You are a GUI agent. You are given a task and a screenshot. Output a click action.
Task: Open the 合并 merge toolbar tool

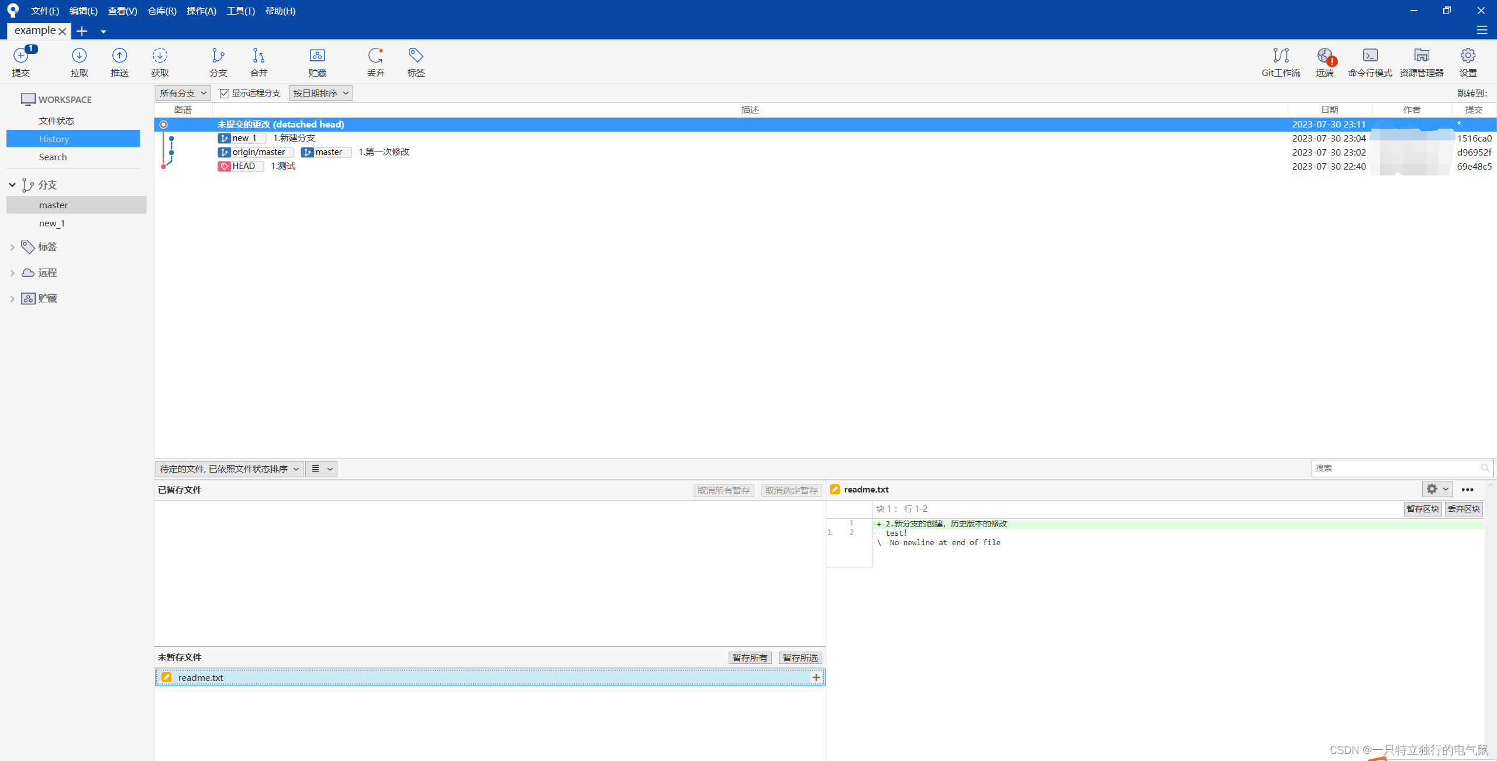coord(258,61)
